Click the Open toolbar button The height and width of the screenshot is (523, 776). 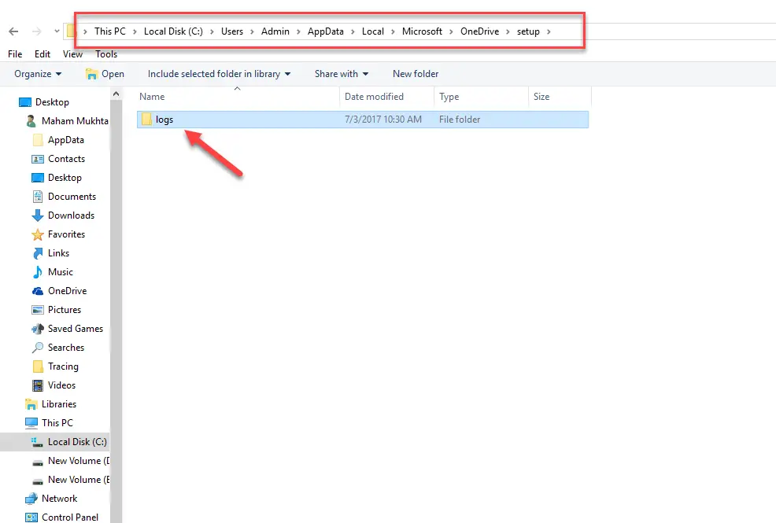(105, 74)
